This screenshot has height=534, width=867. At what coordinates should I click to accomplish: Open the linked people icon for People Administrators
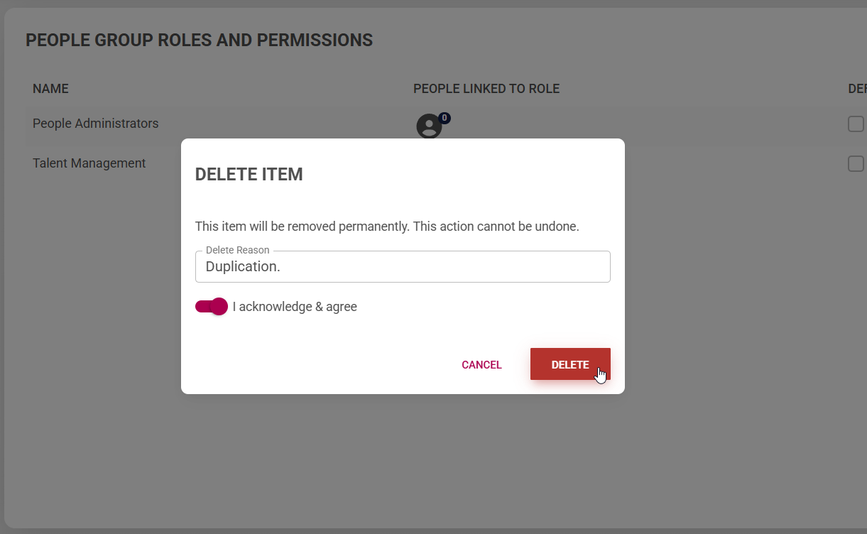click(429, 126)
